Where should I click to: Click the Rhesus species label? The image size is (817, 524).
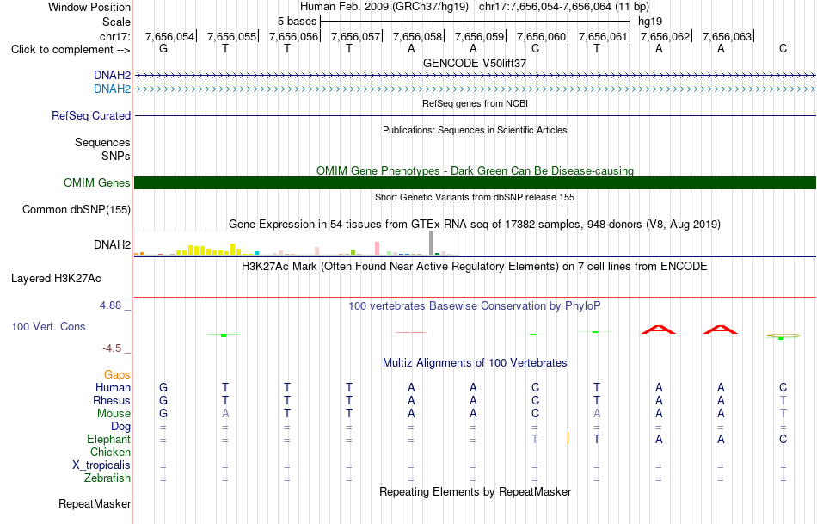[112, 400]
